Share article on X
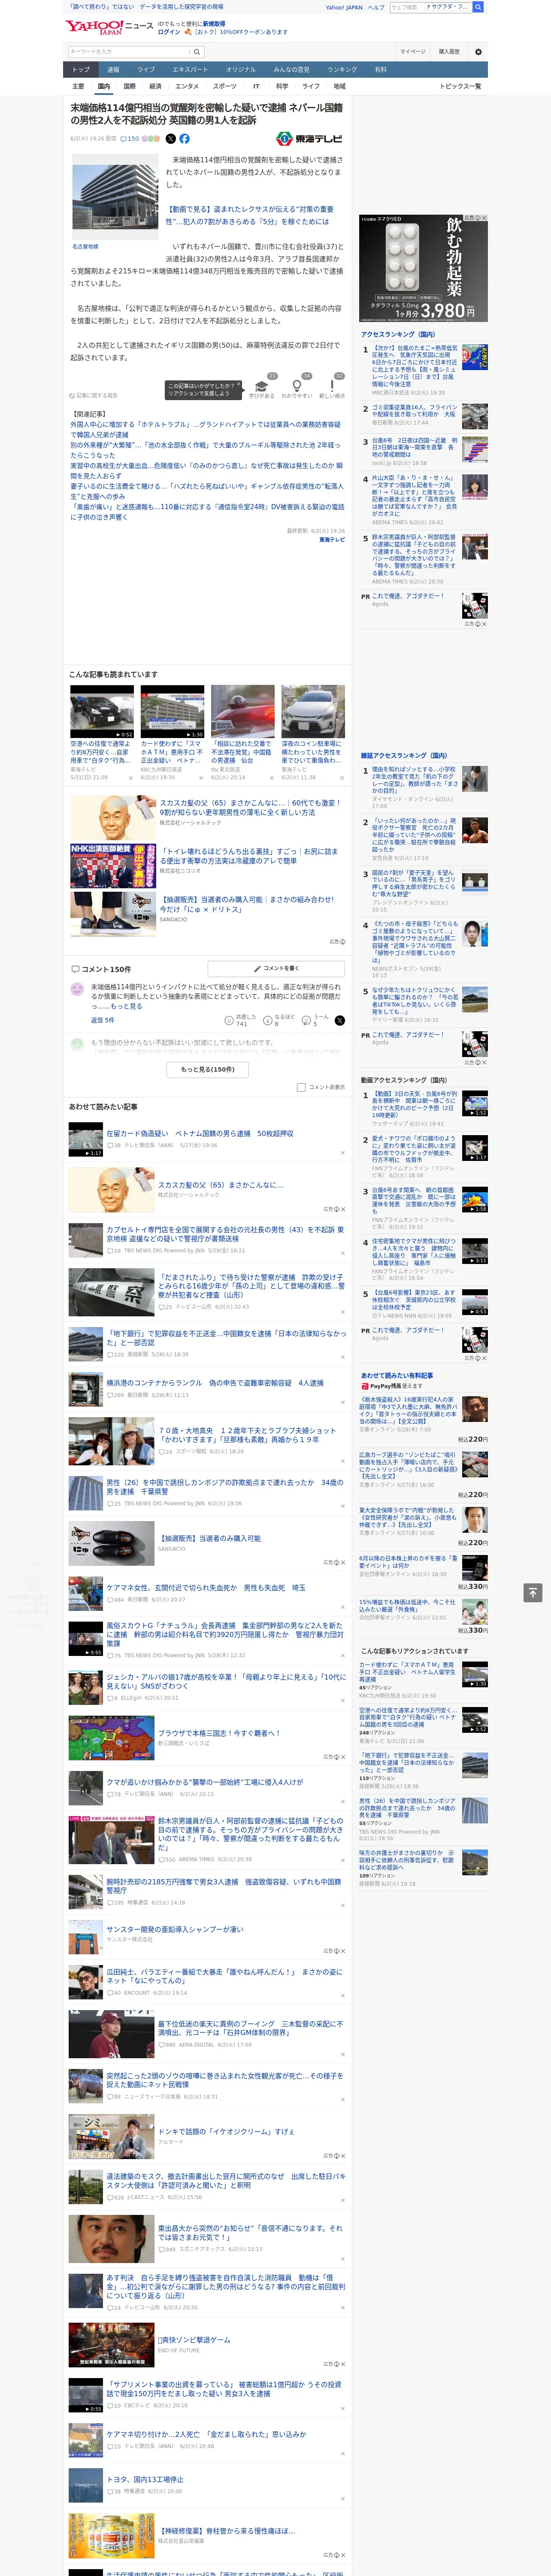Screen dimensions: 551x2576 coord(170,139)
